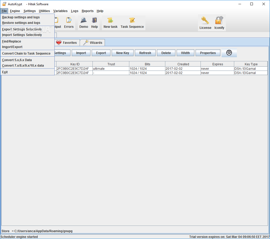270x239 pixels.
Task: Open the License key icon
Action: click(x=205, y=23)
